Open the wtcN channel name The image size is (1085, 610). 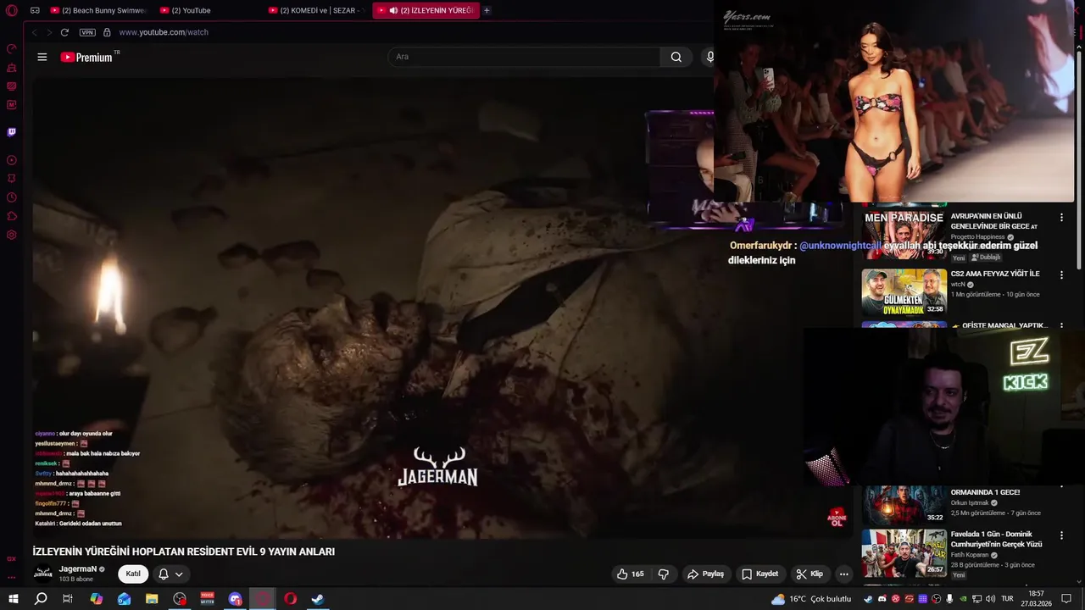coord(959,285)
